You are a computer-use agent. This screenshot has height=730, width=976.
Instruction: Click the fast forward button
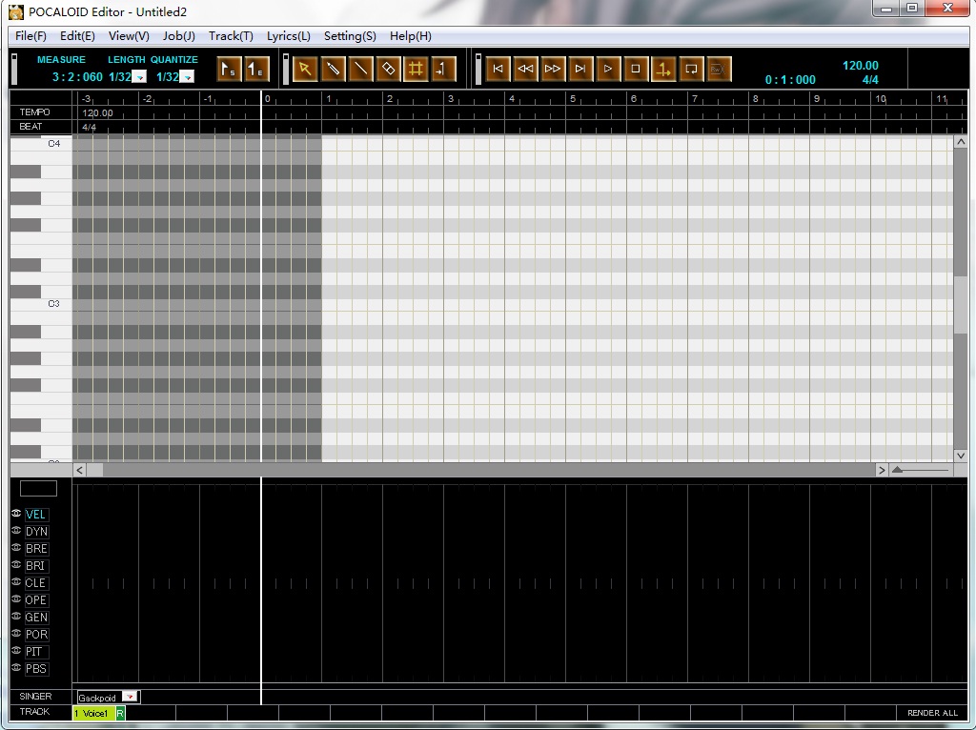click(x=553, y=69)
